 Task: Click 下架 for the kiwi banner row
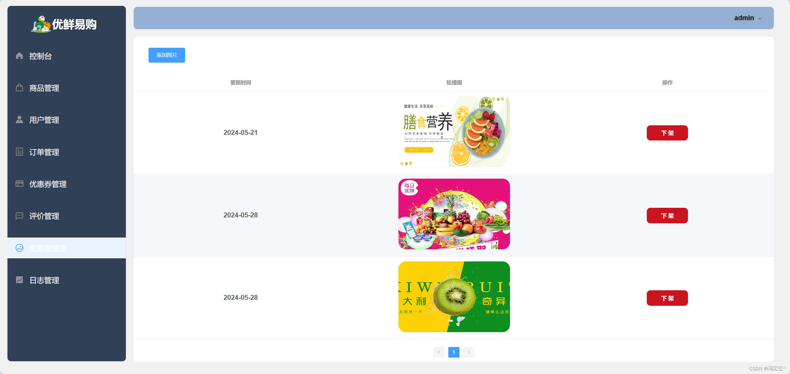click(667, 298)
